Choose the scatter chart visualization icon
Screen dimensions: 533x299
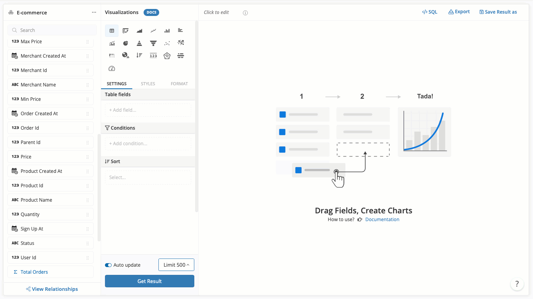tap(167, 43)
